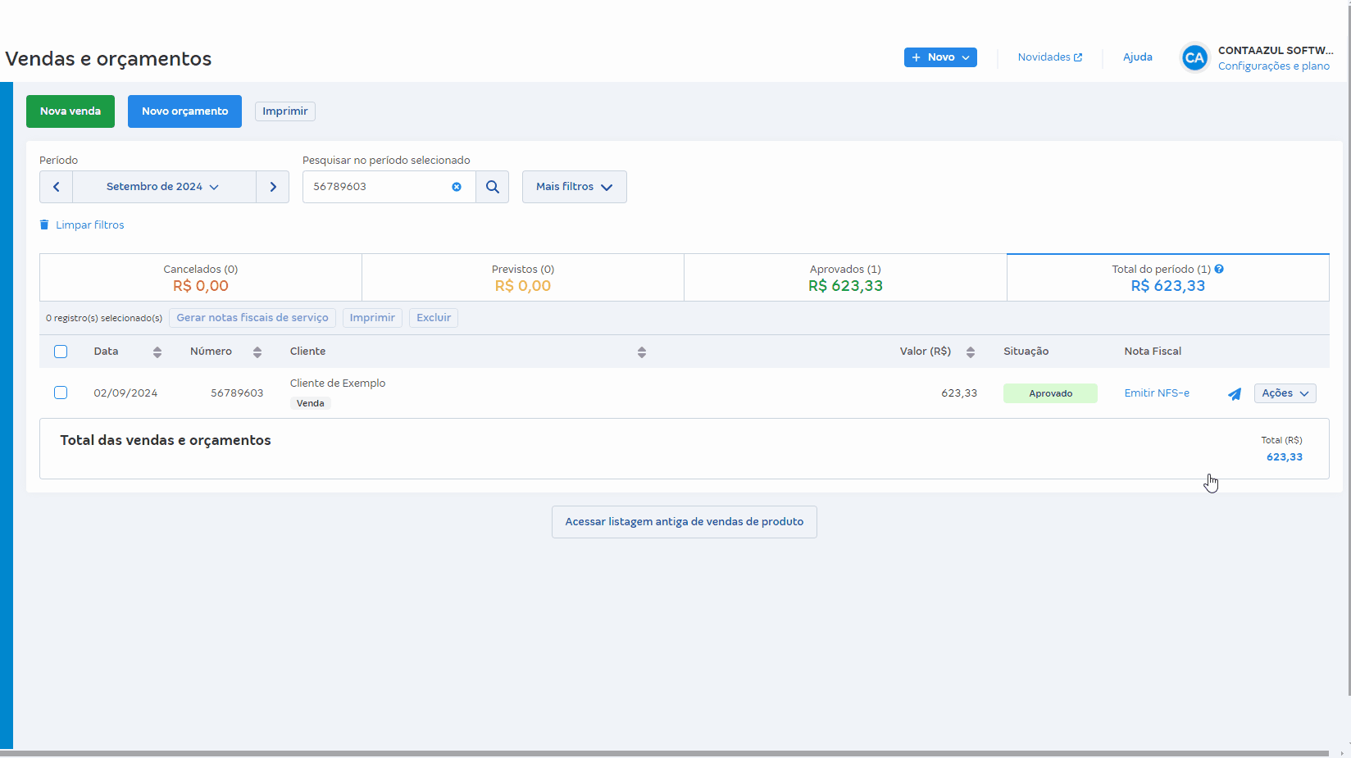
Task: Click help icon next to Total do período
Action: pos(1219,269)
